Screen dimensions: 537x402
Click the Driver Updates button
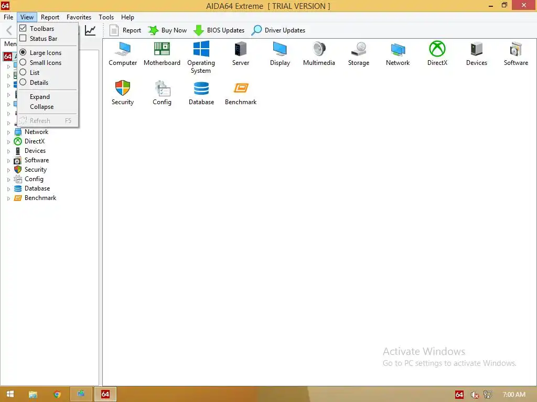(278, 30)
